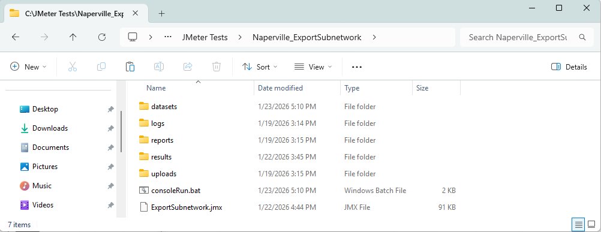Select the ExportSubnetwork.jmx file icon
Image resolution: width=601 pixels, height=232 pixels.
(144, 207)
